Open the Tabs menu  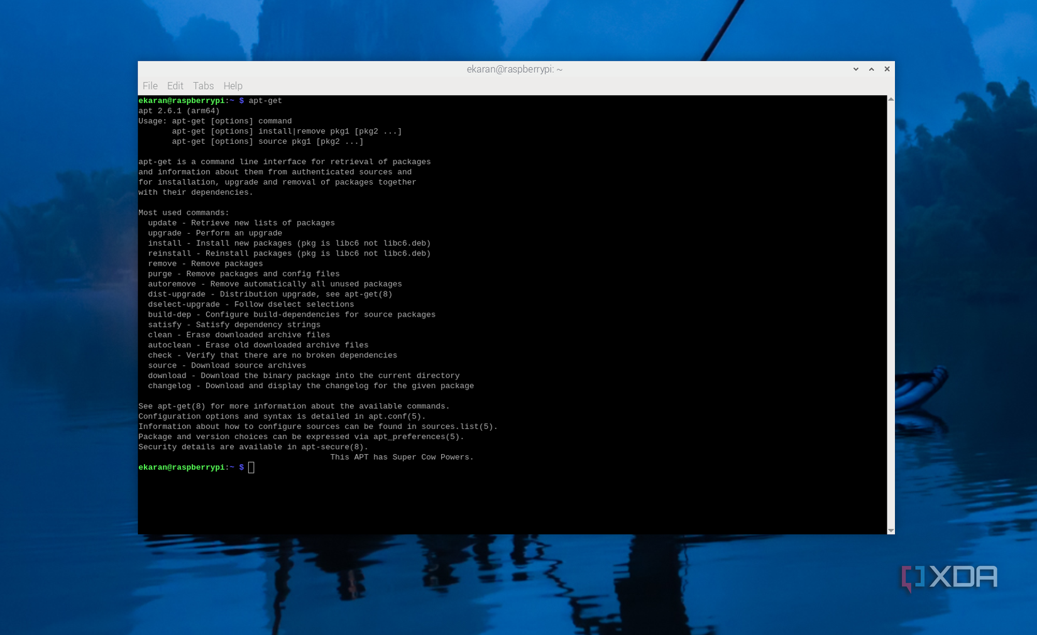pyautogui.click(x=202, y=85)
